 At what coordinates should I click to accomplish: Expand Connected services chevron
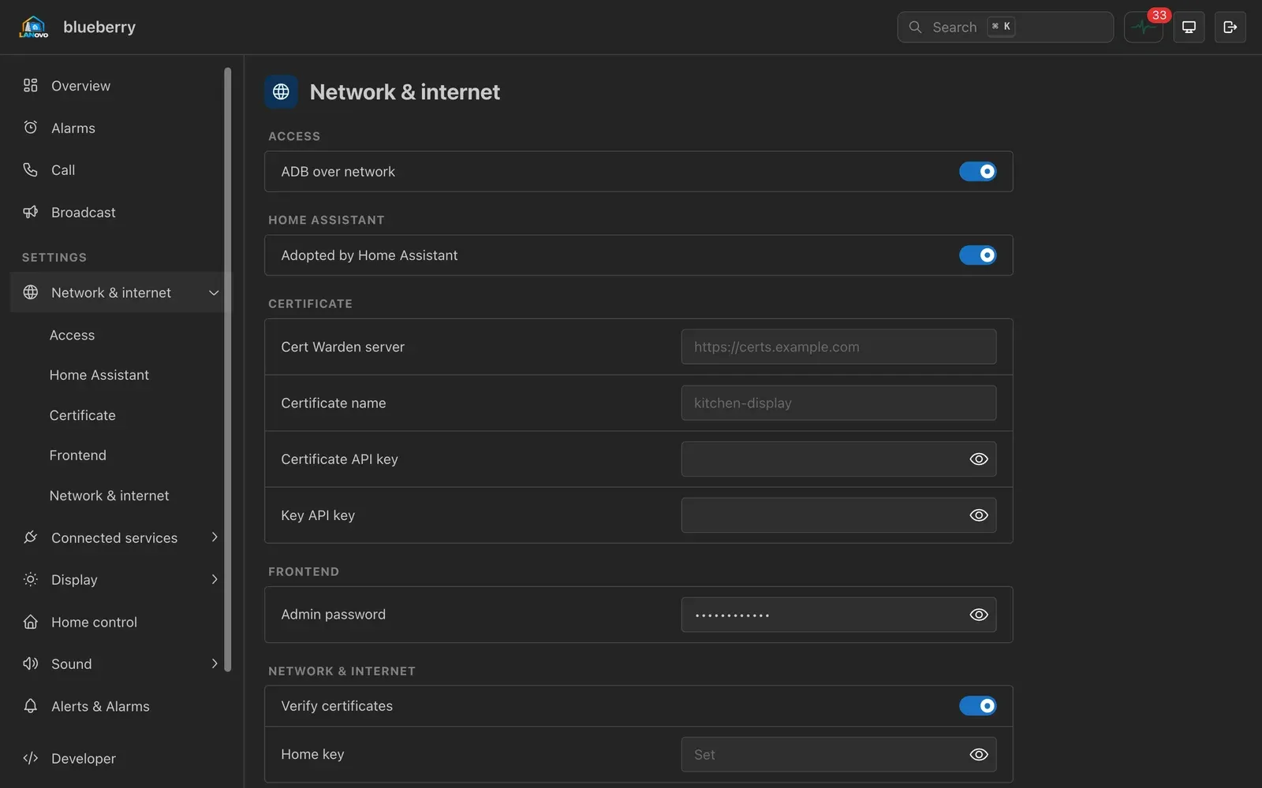click(214, 537)
